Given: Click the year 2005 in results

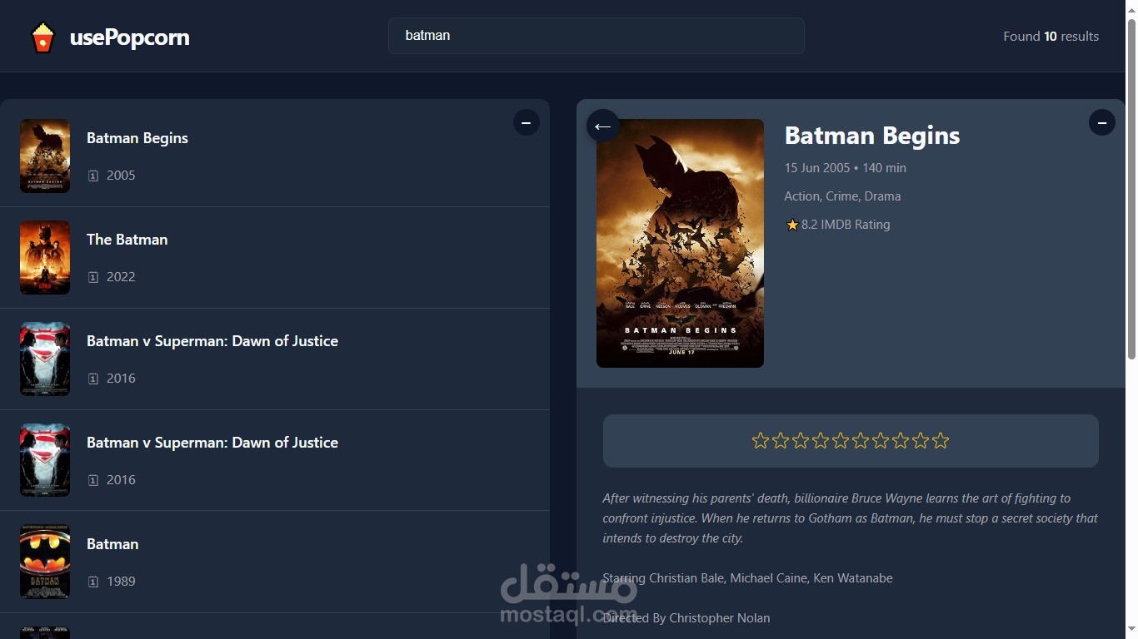Looking at the screenshot, I should pos(121,176).
